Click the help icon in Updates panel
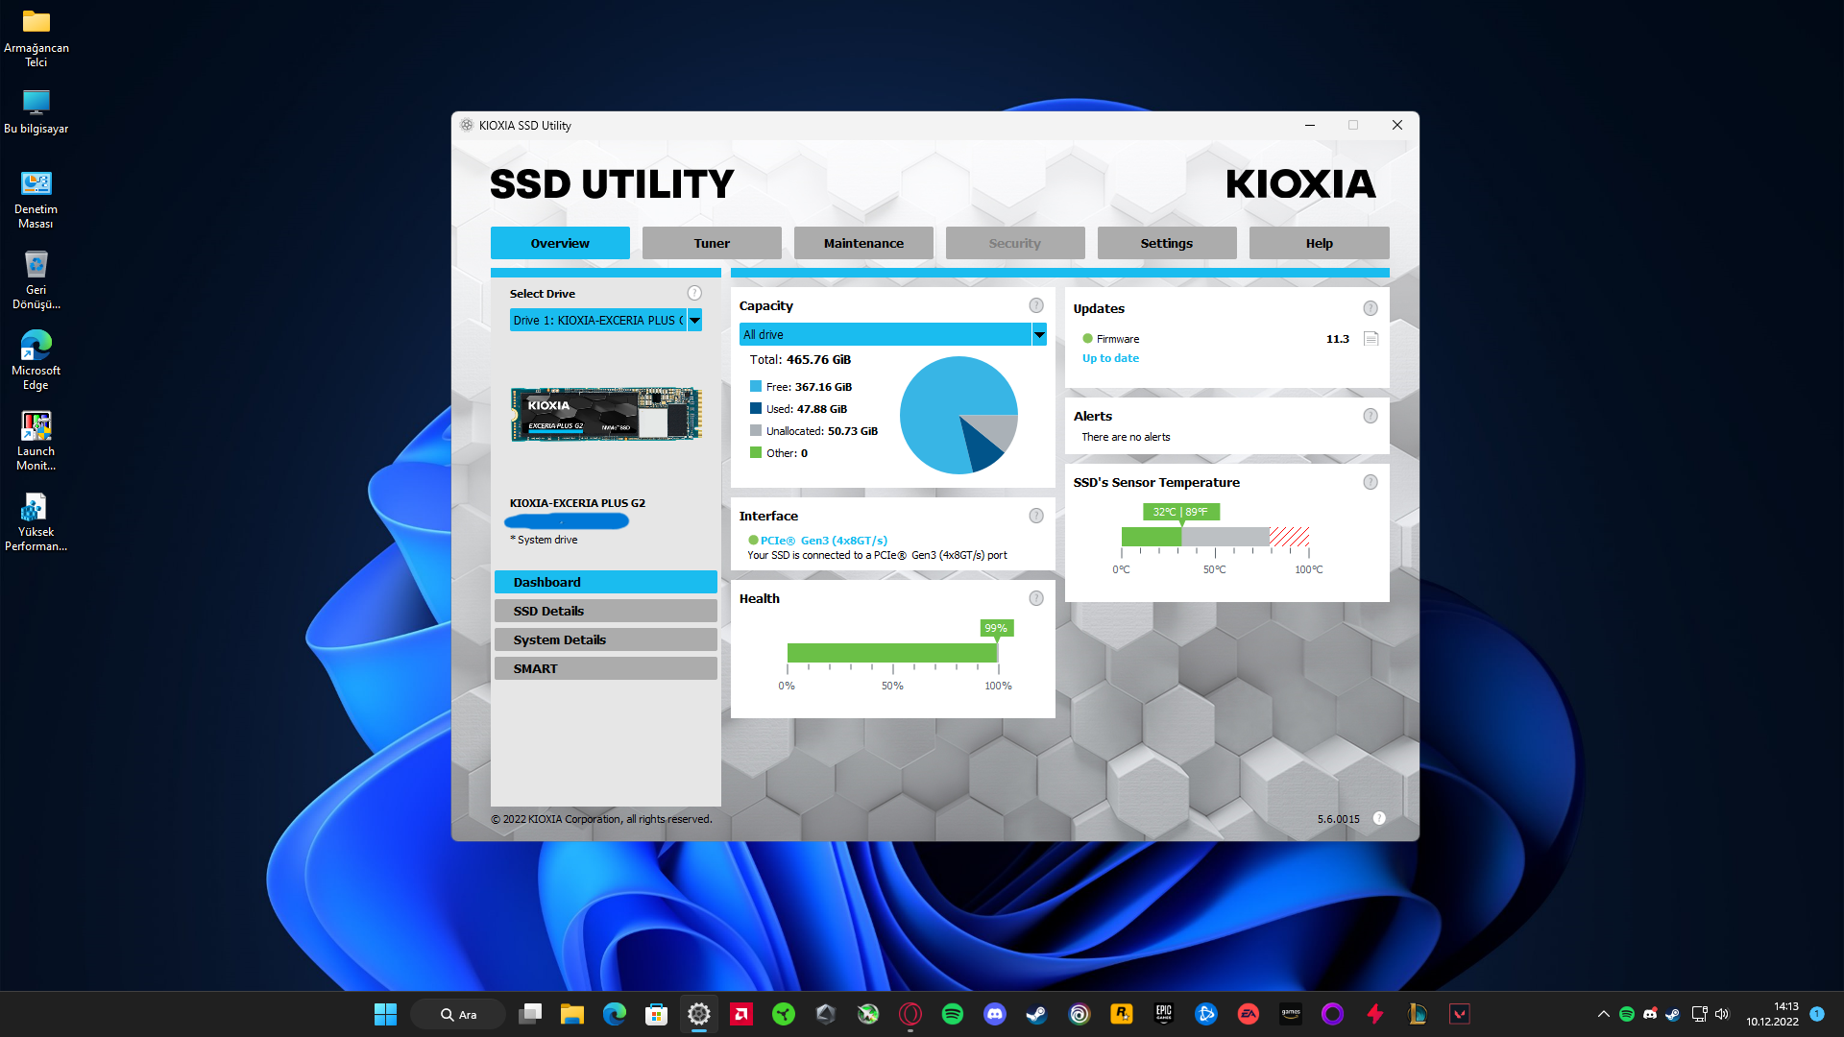Viewport: 1844px width, 1037px height. [x=1371, y=308]
